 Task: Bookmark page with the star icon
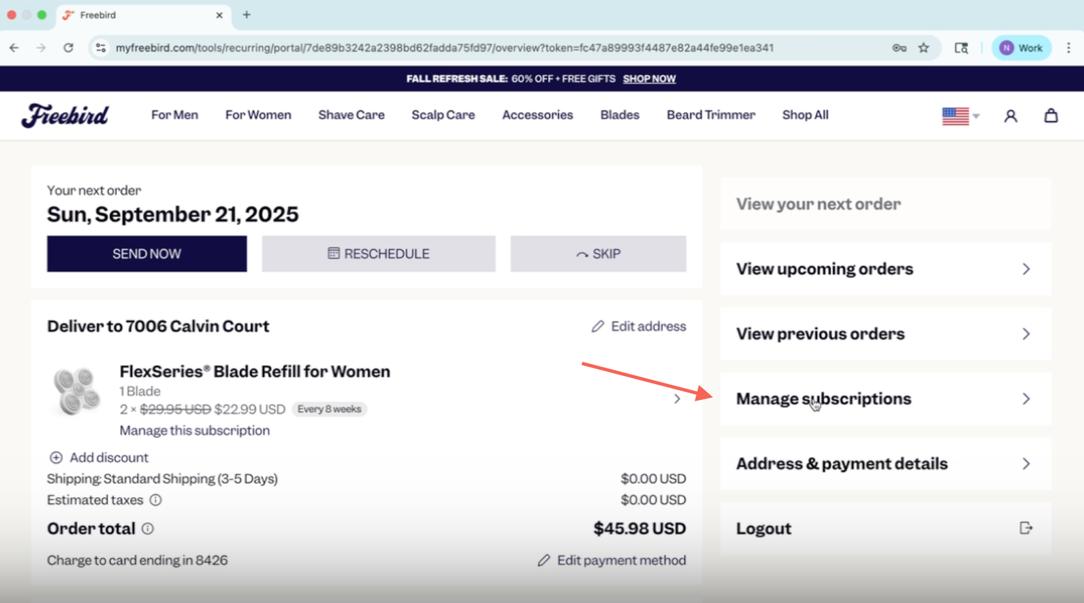pyautogui.click(x=924, y=48)
